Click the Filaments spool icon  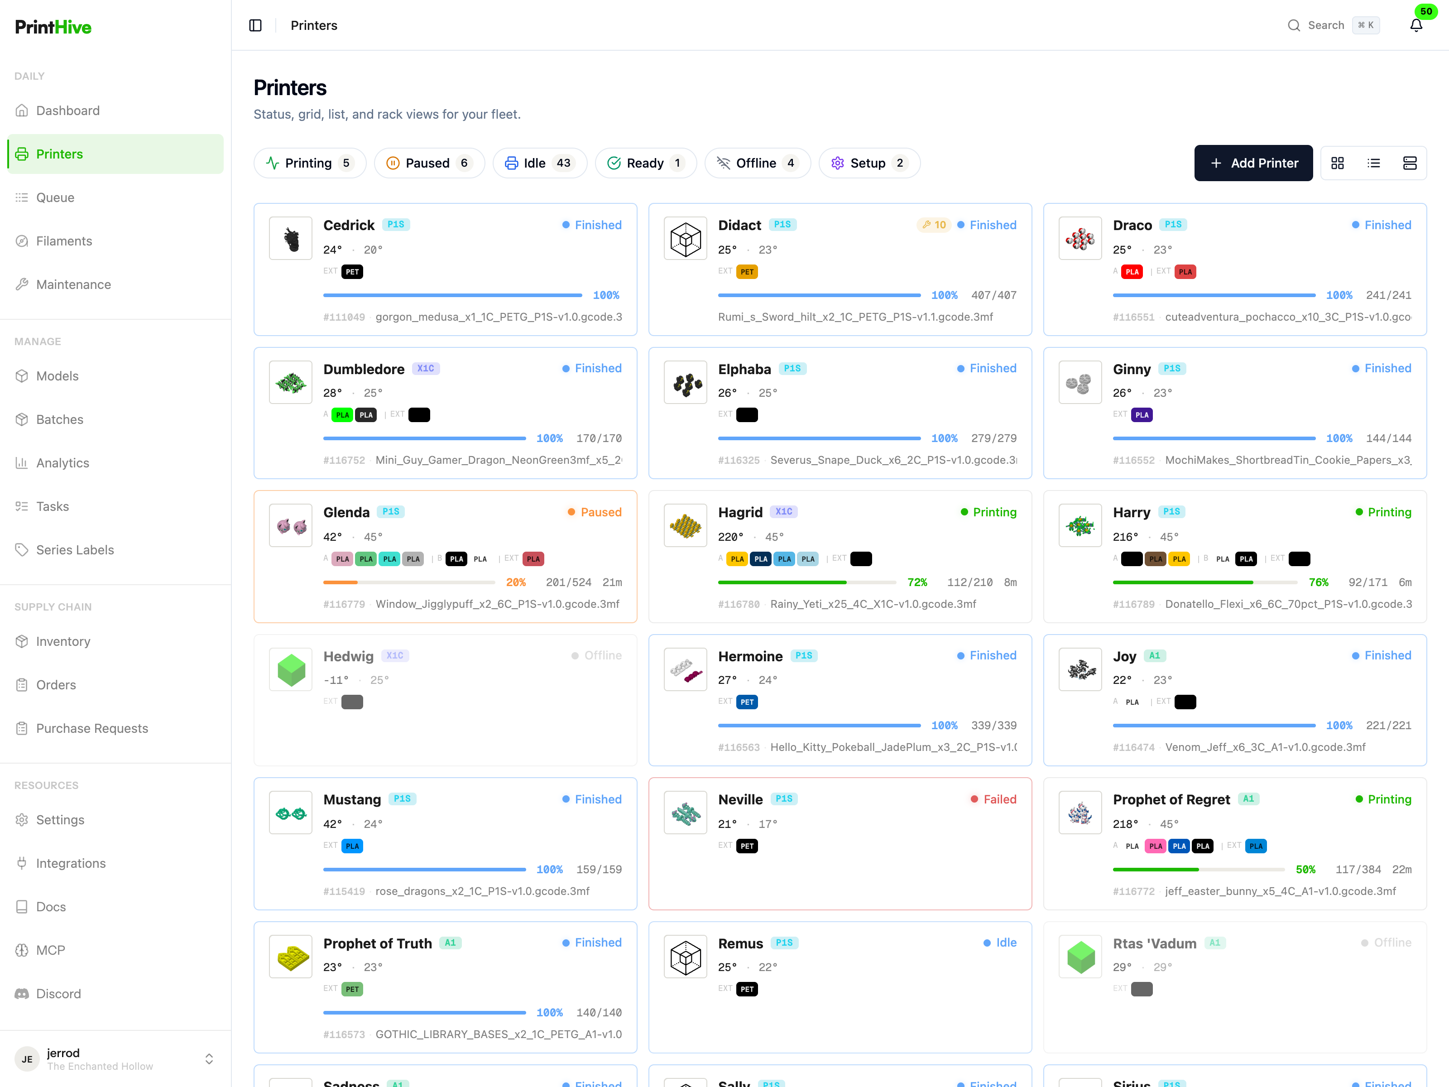(22, 241)
